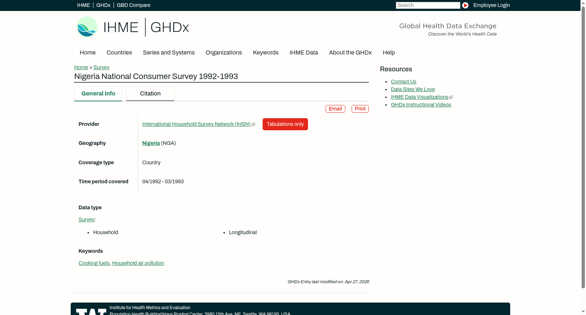The image size is (586, 315).
Task: Open GHDx Instructional Videos link
Action: (421, 105)
